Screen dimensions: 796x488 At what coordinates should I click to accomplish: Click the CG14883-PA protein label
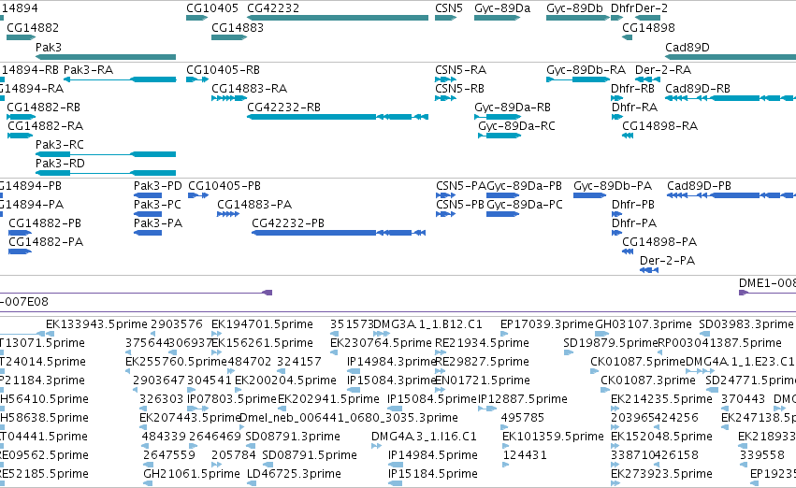pyautogui.click(x=254, y=205)
